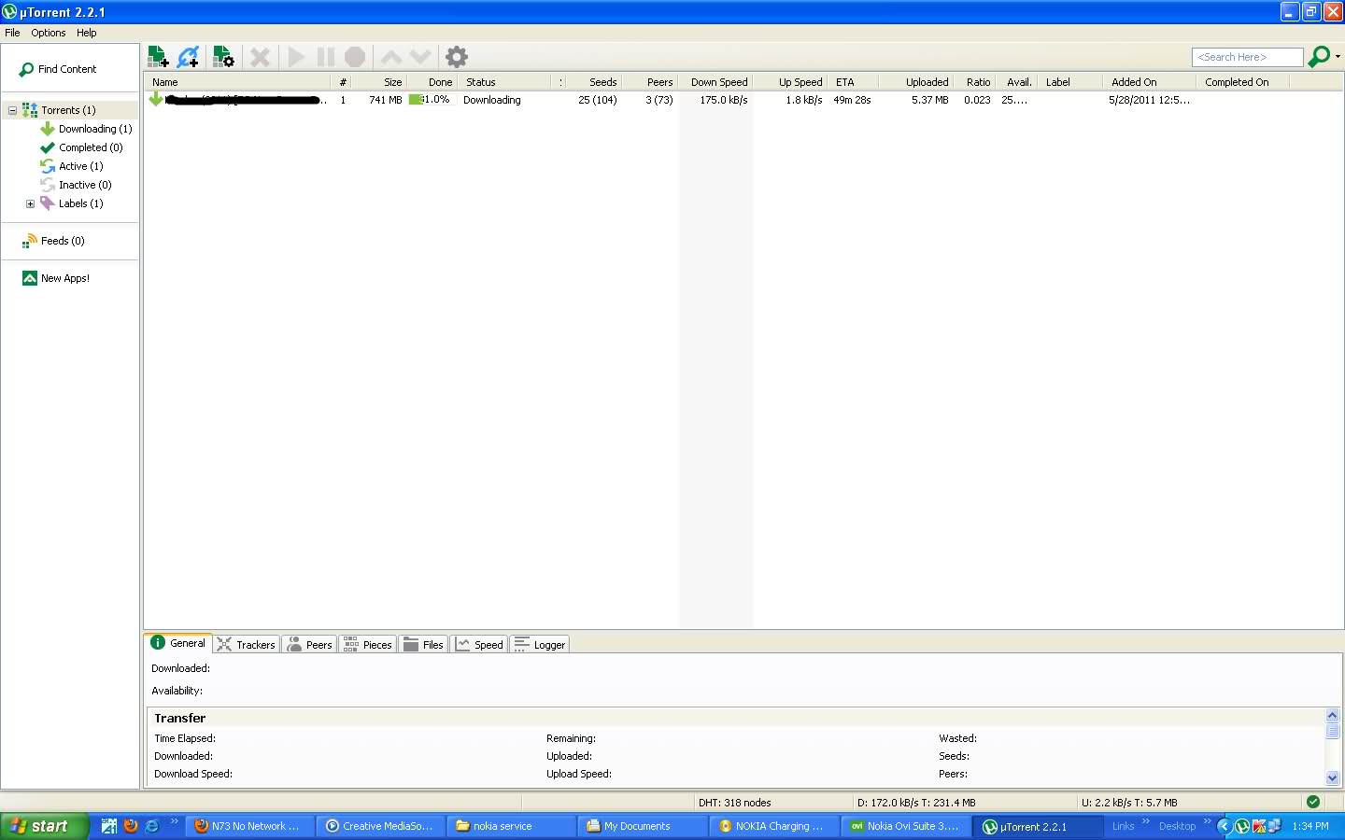Sort by the Added On column header
This screenshot has width=1345, height=840.
(x=1150, y=82)
